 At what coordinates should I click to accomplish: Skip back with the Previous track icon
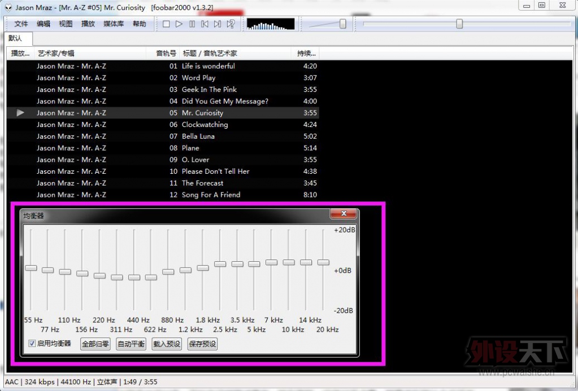205,24
